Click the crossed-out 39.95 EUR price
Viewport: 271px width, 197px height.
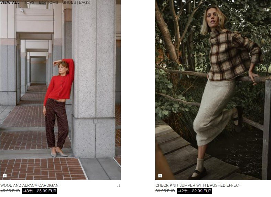coord(165,191)
